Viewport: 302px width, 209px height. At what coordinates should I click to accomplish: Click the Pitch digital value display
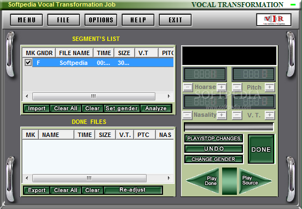pyautogui.click(x=253, y=74)
